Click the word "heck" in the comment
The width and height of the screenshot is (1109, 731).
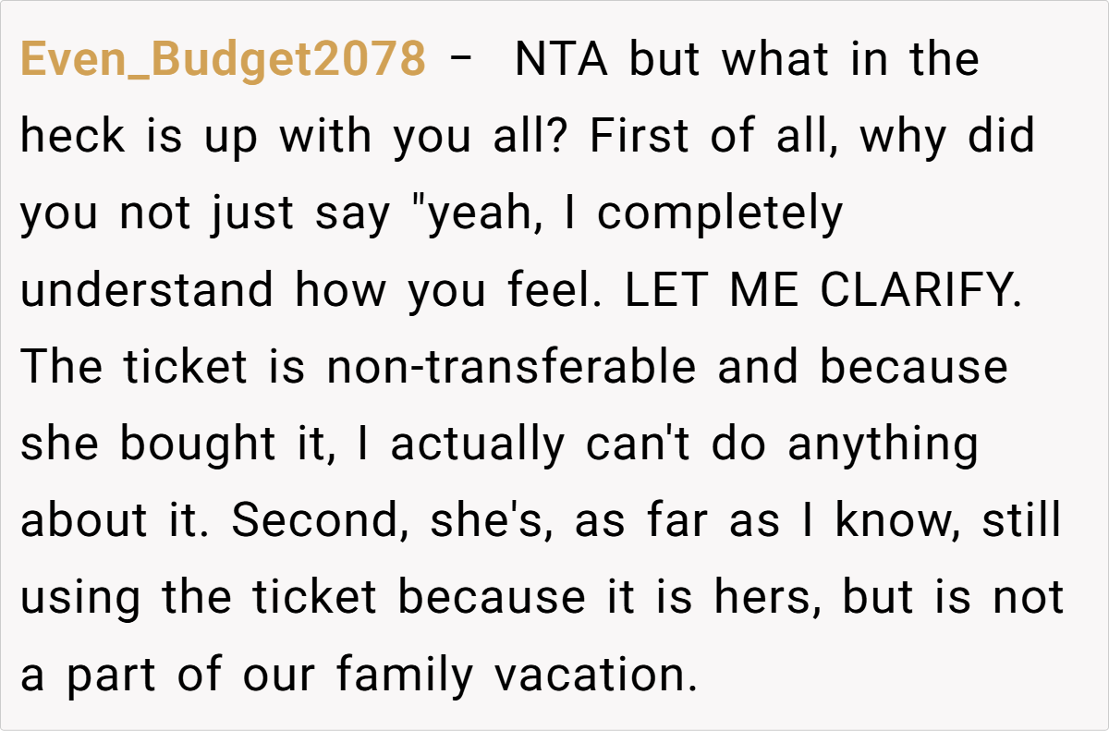tap(72, 138)
